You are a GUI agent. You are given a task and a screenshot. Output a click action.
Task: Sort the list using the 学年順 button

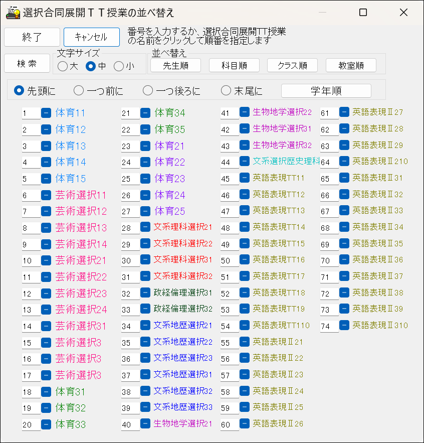(x=326, y=91)
